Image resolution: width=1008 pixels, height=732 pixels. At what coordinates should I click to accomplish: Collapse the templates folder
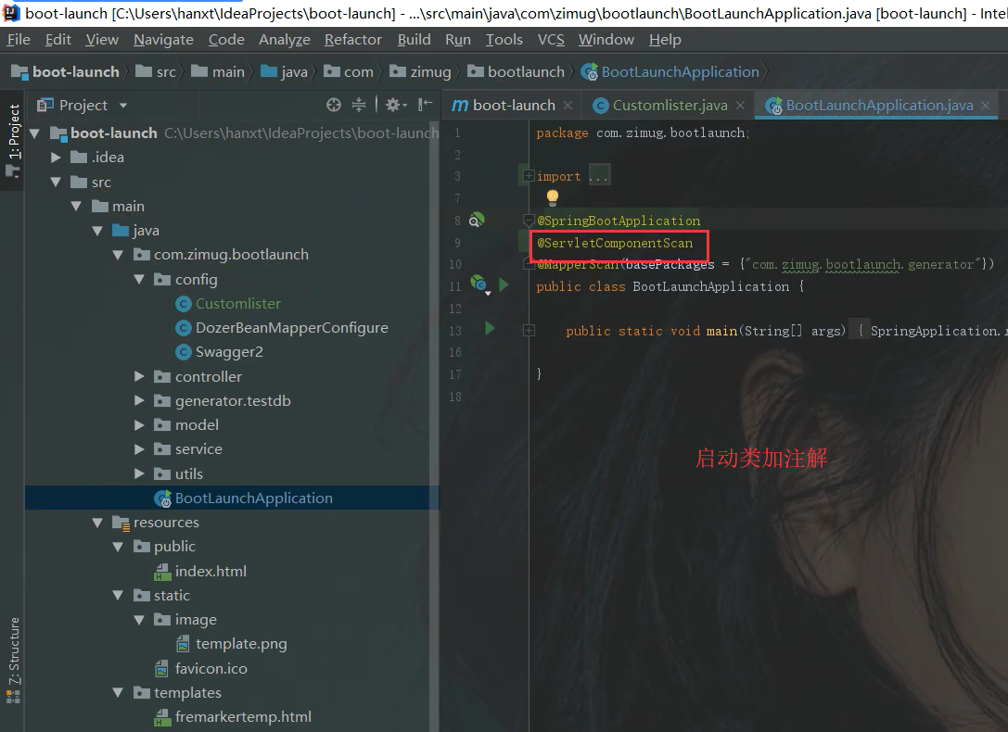click(118, 693)
